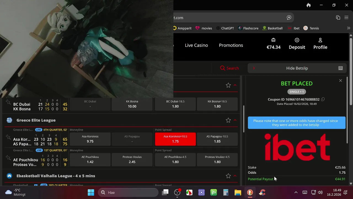Click the volume icon in tray
The width and height of the screenshot is (353, 199).
click(x=320, y=192)
